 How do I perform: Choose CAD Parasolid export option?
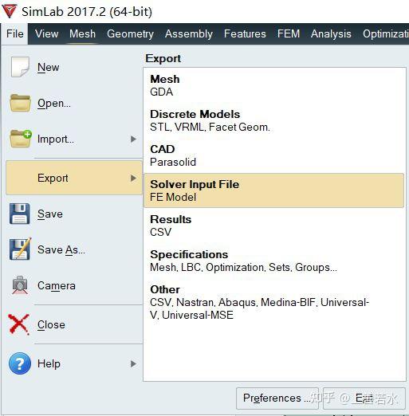coord(273,155)
